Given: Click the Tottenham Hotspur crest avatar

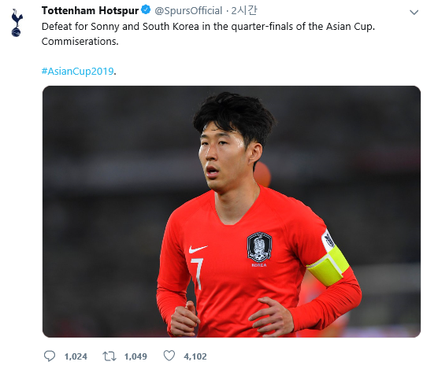Looking at the screenshot, I should [17, 23].
